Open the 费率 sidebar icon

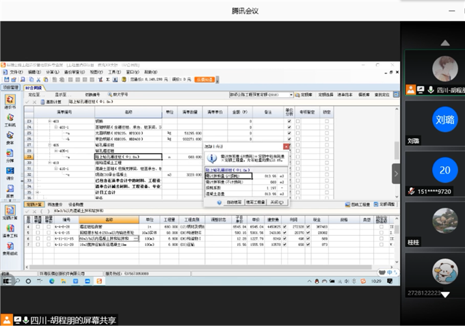(10, 138)
